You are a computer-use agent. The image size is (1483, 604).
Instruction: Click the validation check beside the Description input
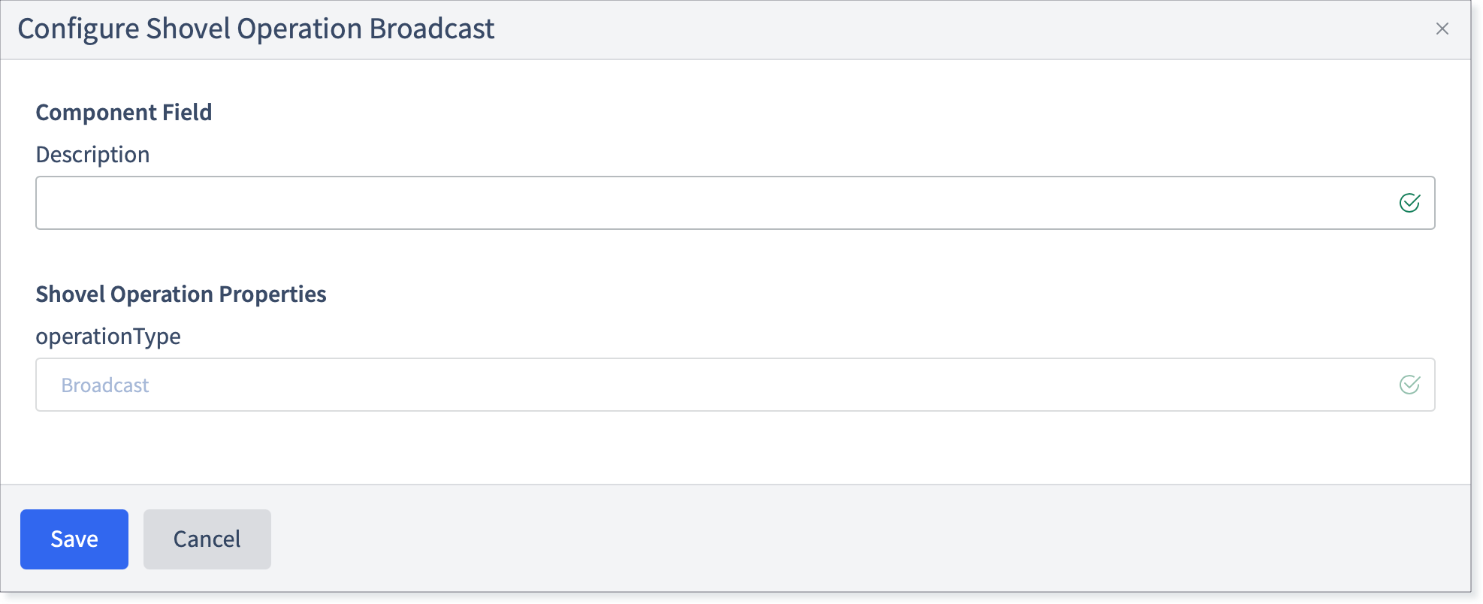tap(1409, 203)
